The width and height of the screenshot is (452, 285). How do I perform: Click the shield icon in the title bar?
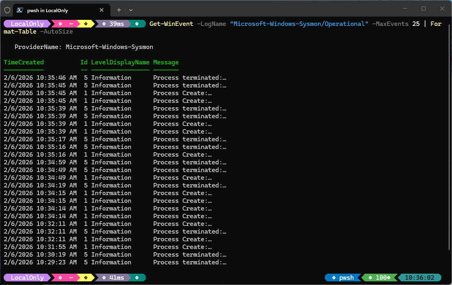pyautogui.click(x=7, y=10)
